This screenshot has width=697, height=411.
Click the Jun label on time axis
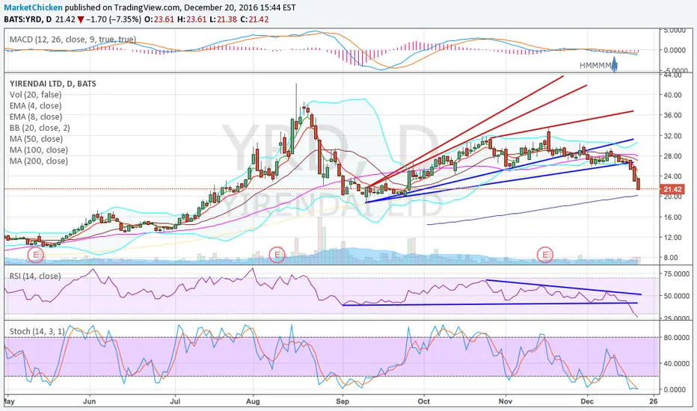coord(89,401)
